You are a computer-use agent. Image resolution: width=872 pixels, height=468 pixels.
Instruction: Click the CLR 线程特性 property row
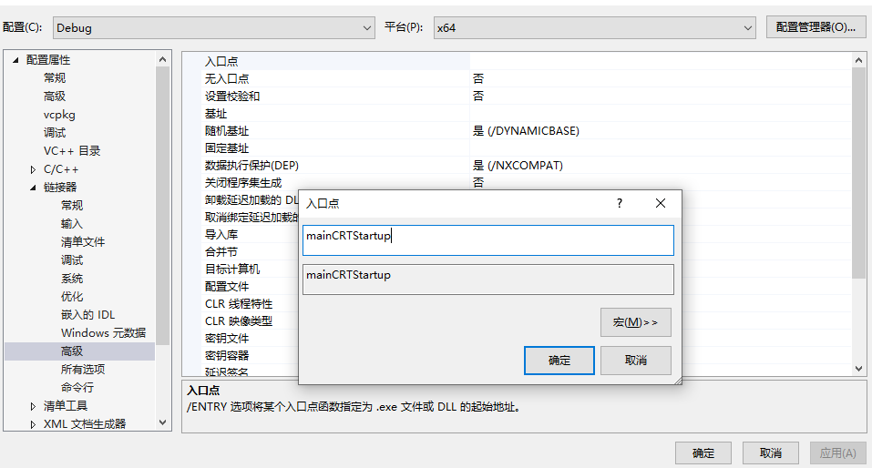click(250, 303)
